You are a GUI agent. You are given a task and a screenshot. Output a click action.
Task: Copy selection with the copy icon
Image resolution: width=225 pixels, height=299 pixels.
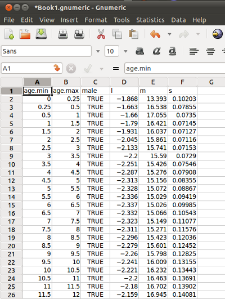(117, 34)
